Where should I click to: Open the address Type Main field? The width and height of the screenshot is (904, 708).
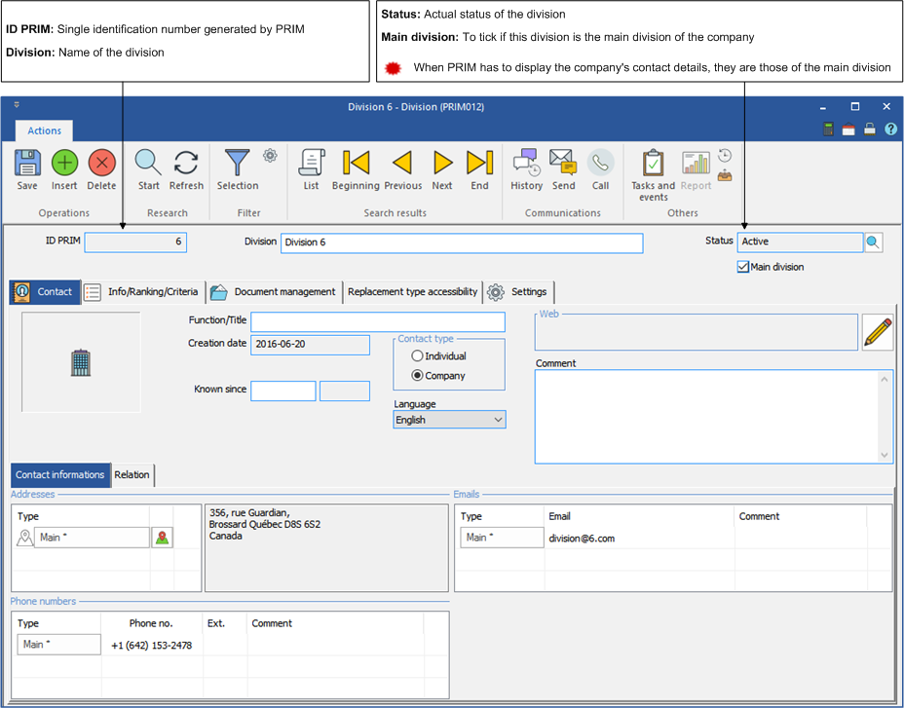coord(92,538)
